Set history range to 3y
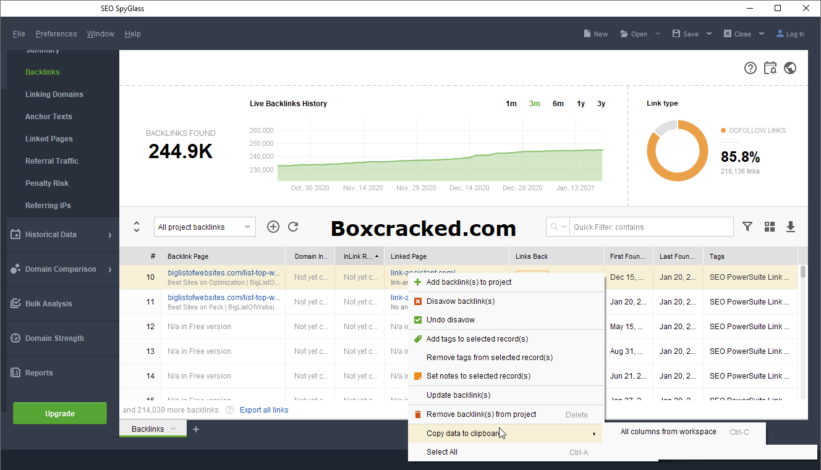 point(601,104)
